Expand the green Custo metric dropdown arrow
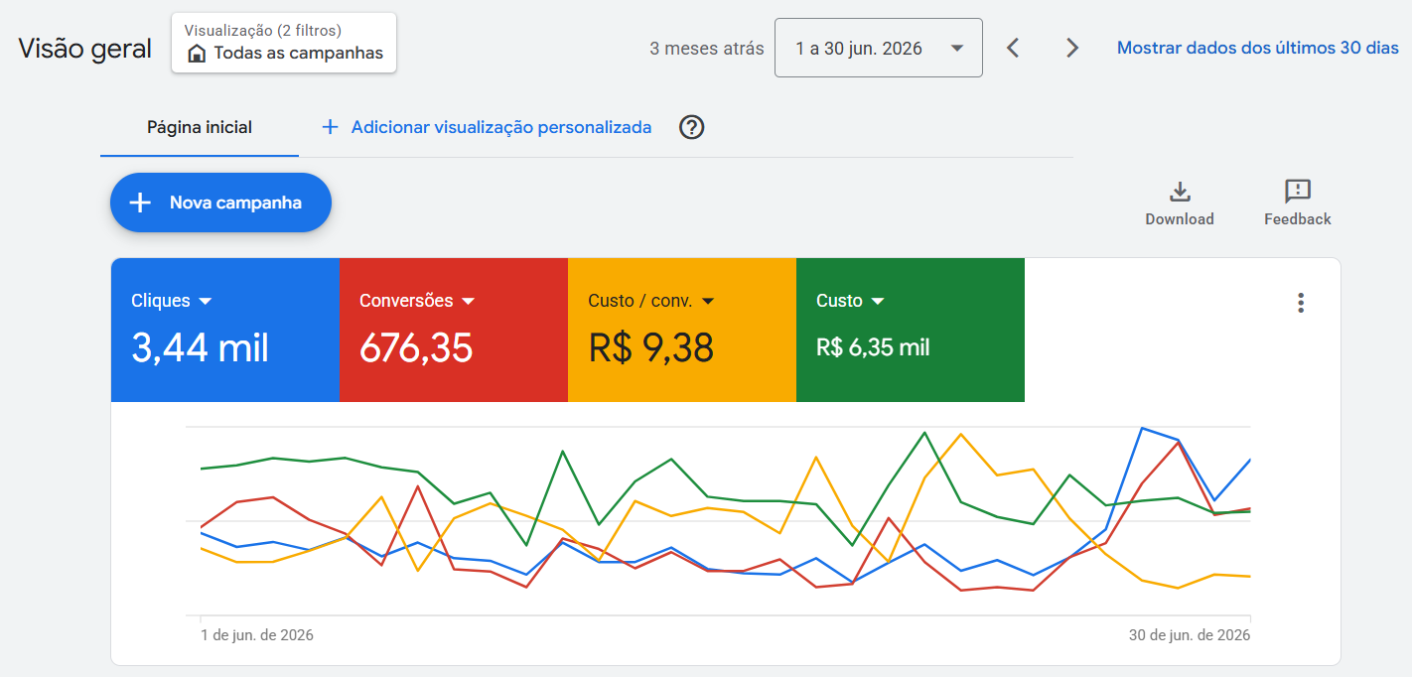 point(878,301)
